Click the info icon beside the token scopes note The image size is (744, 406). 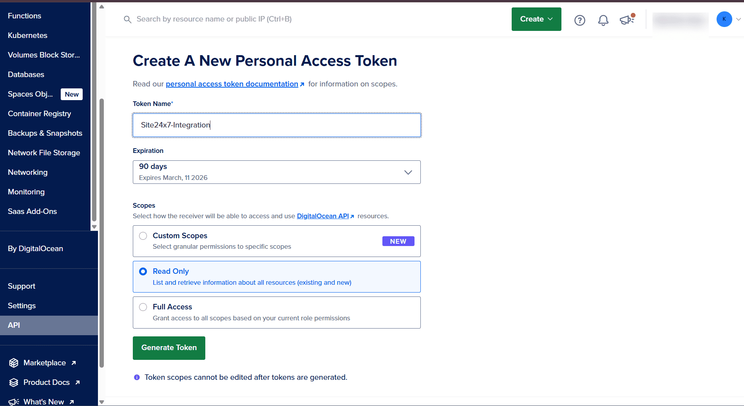136,377
